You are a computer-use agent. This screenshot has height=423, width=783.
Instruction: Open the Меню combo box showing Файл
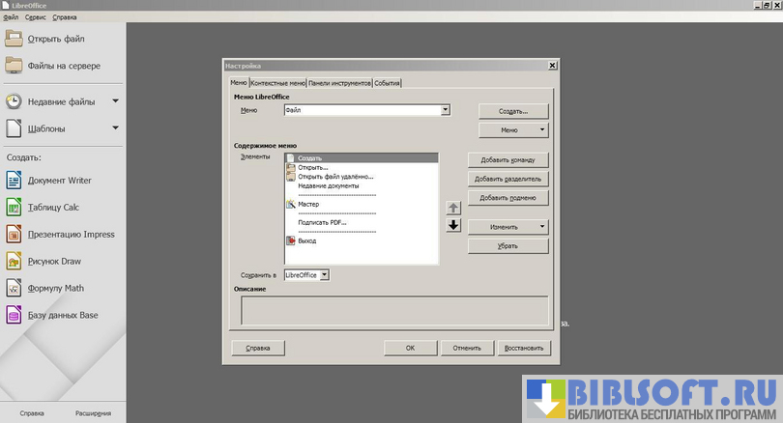pos(446,111)
